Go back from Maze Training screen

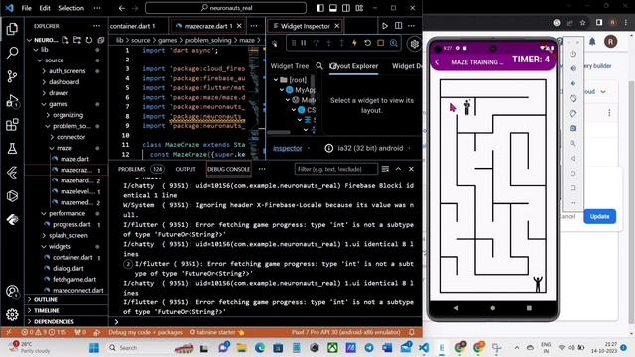(x=437, y=62)
